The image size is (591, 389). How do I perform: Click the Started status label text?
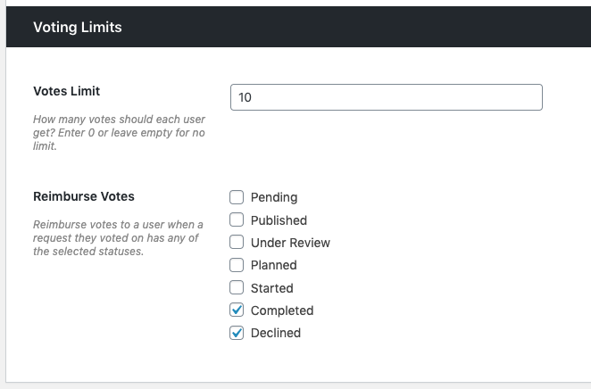pyautogui.click(x=272, y=288)
